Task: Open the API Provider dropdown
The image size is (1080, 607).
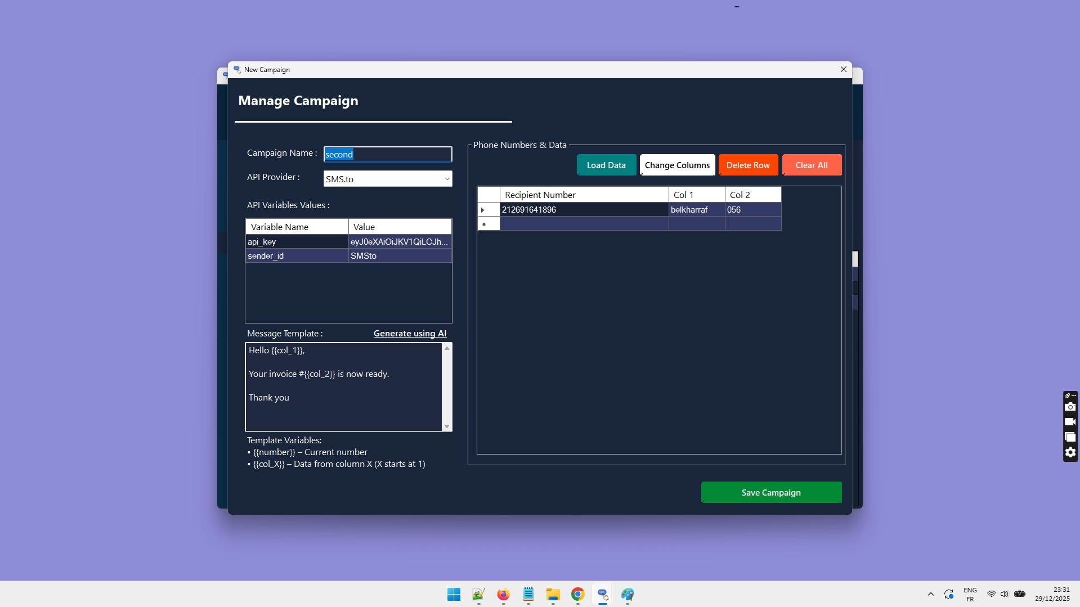Action: (x=387, y=178)
